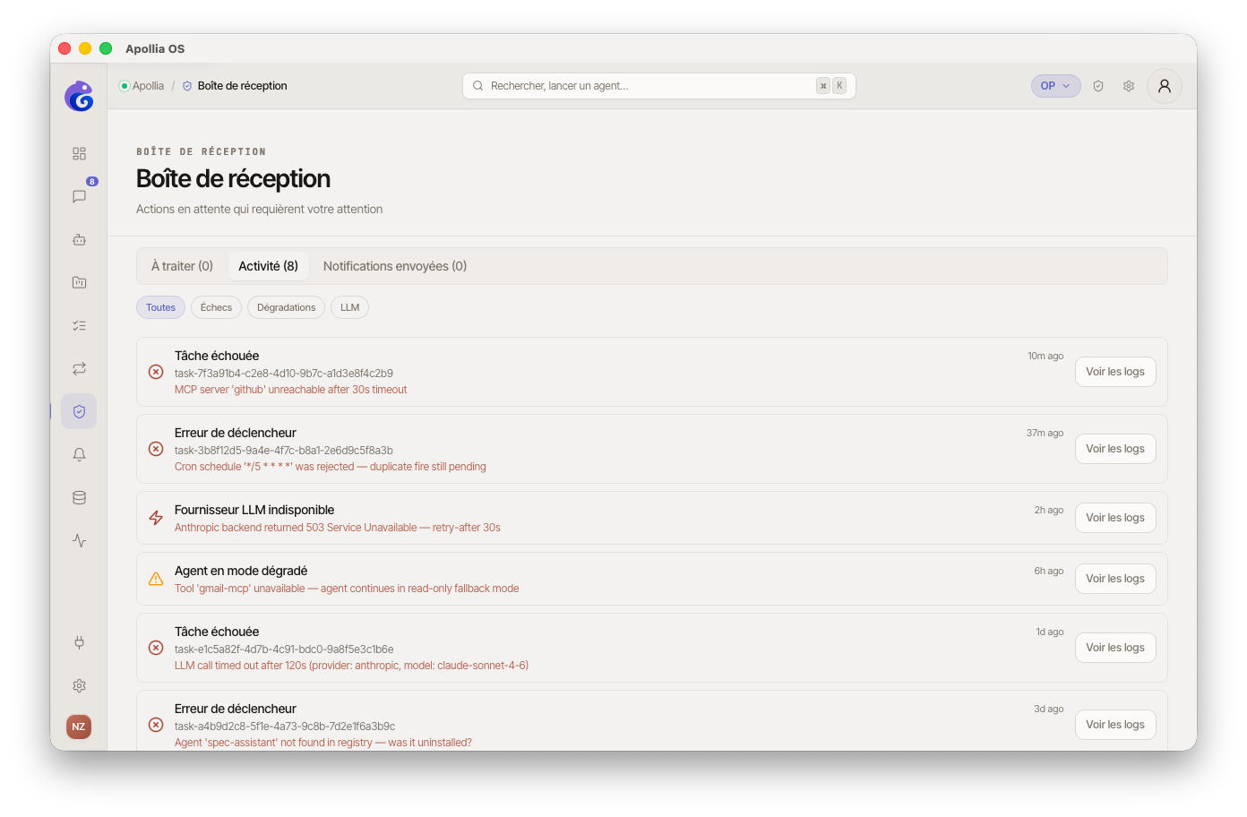
Task: Open chat icon with badge 8
Action: click(x=79, y=196)
